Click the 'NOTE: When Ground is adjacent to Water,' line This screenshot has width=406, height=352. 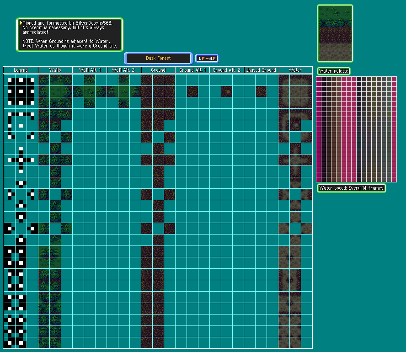pos(66,41)
